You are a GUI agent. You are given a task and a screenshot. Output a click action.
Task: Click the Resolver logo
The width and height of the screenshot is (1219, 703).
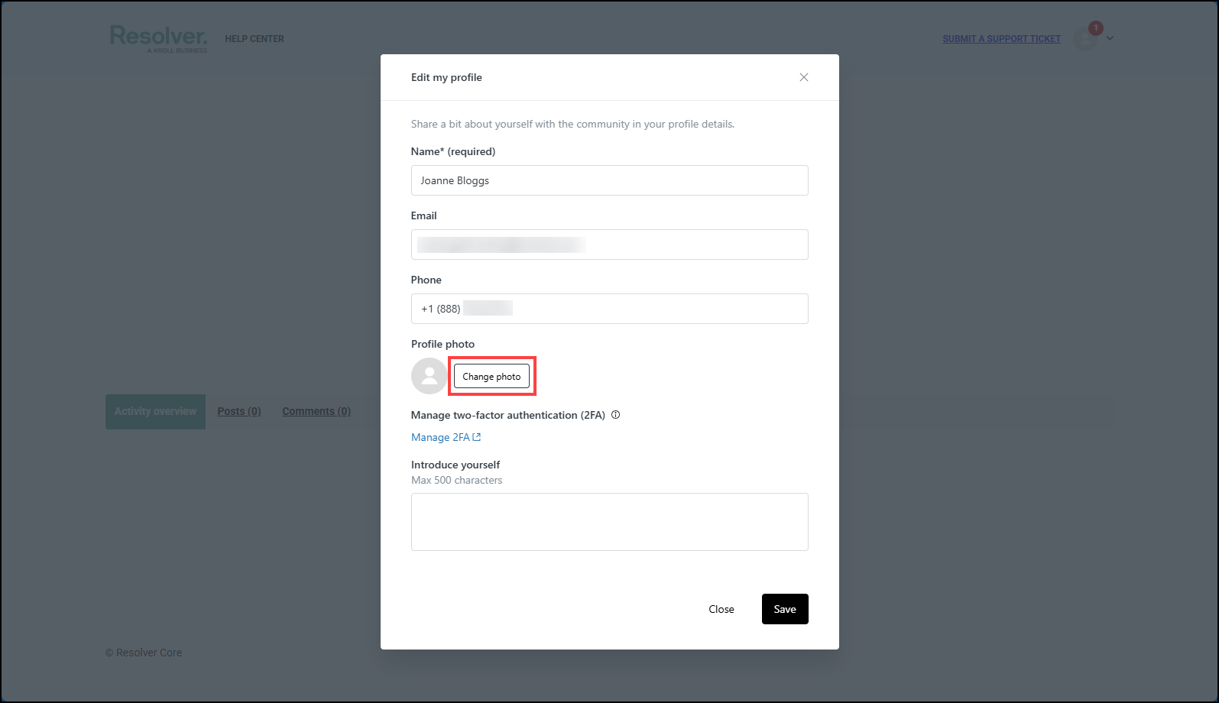tap(158, 38)
